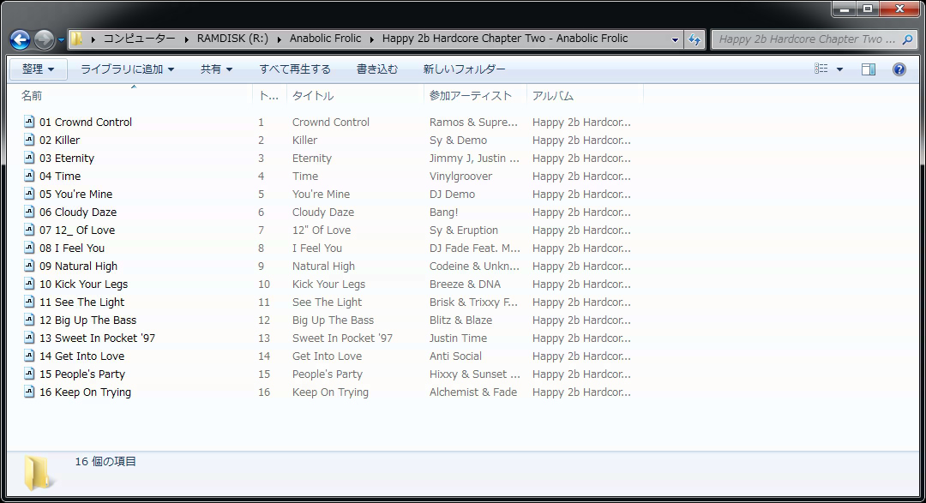
Task: Click the file name 01 Crownd Control
Action: click(86, 123)
